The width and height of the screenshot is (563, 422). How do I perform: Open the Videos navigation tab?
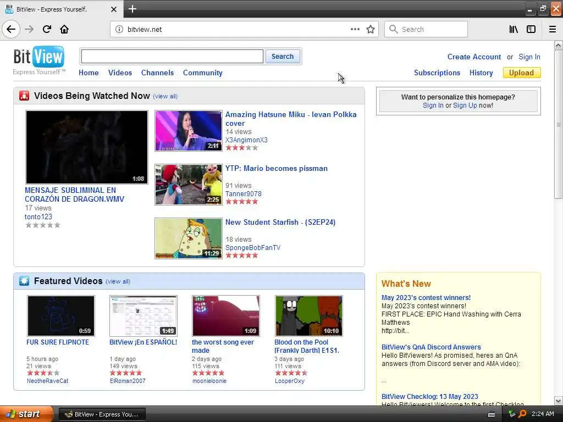coord(120,73)
